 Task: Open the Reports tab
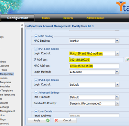click(x=68, y=18)
